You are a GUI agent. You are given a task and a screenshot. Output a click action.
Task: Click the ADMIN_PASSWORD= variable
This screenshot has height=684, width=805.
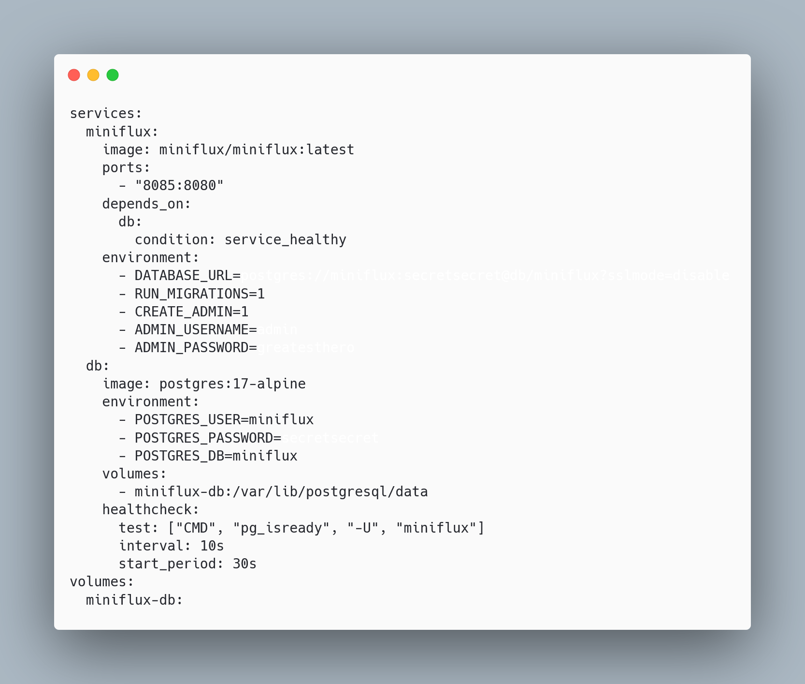point(196,347)
